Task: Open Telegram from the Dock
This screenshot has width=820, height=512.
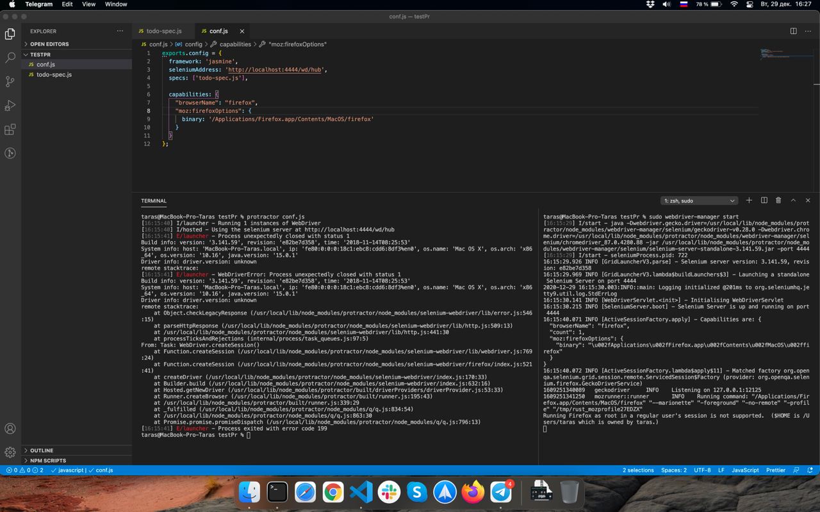Action: click(x=501, y=492)
